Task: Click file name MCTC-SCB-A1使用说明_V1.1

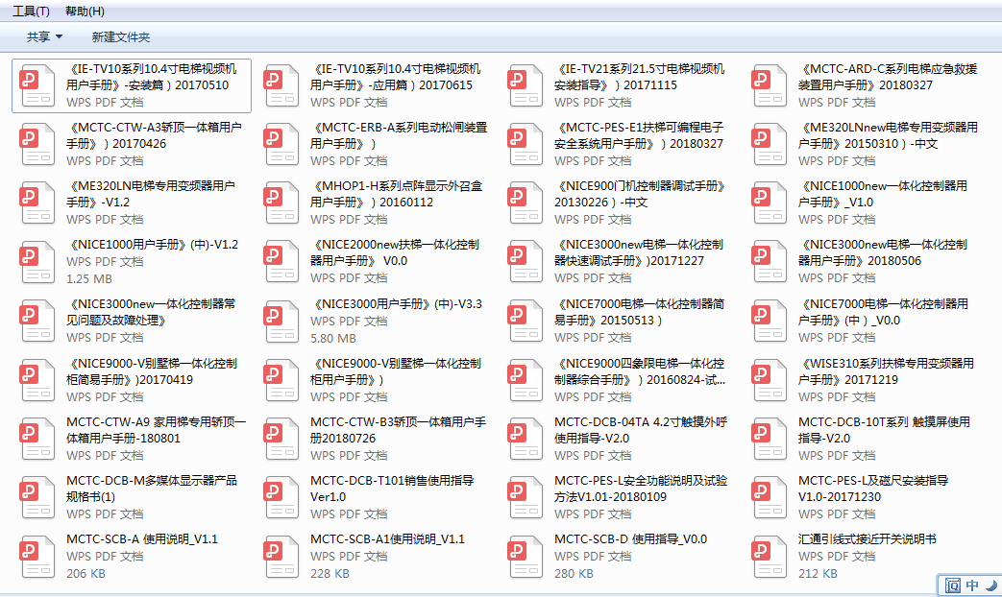Action: 387,538
